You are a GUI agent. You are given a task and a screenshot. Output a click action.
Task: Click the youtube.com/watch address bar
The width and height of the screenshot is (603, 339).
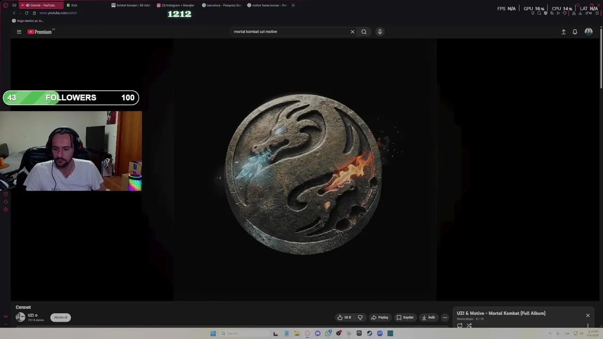coord(58,13)
